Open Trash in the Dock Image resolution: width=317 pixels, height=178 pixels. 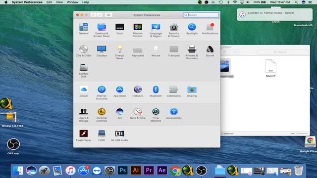point(298,170)
